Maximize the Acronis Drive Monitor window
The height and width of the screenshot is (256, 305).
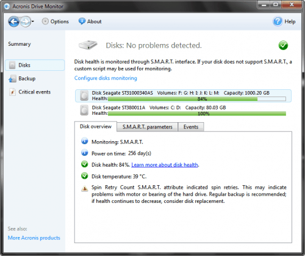276,5
